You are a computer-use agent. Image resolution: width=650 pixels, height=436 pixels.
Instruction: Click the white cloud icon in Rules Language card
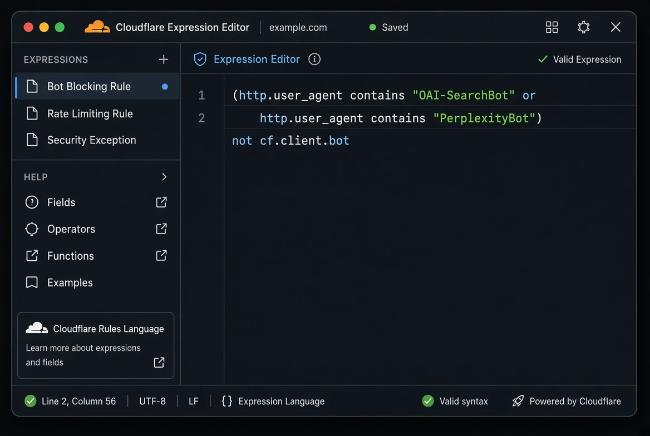tap(37, 328)
